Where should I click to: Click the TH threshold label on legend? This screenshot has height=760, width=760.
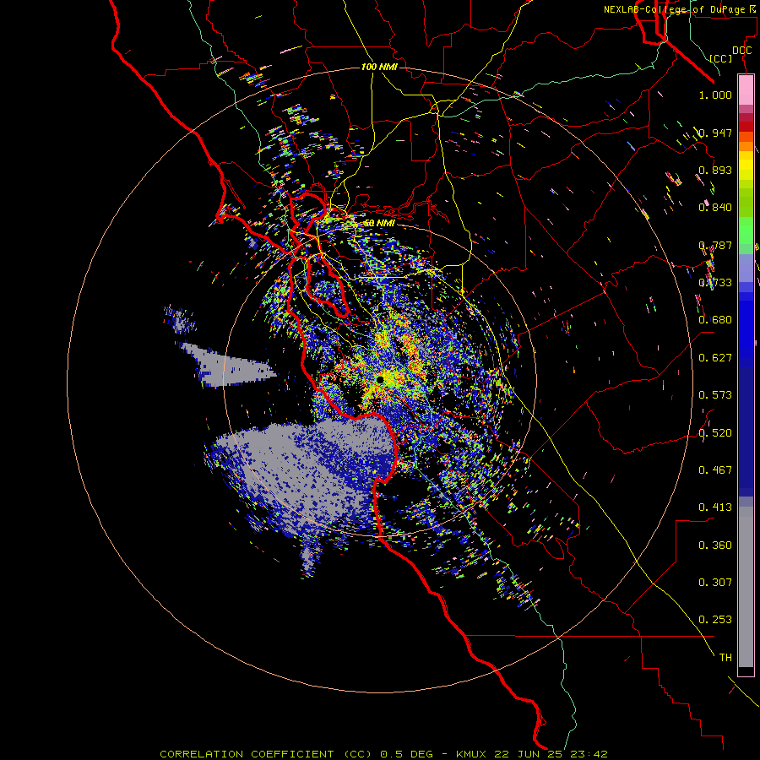tap(725, 657)
